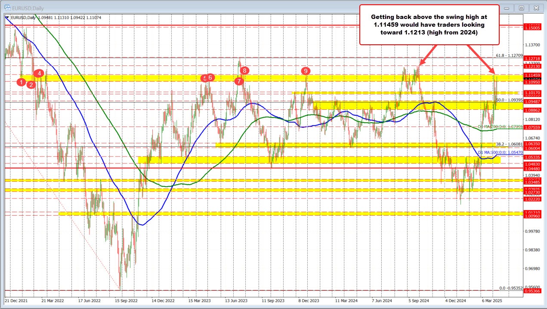This screenshot has height=309, width=547.
Task: Click the yellow support zone near 1.05335
Action: 301,160
